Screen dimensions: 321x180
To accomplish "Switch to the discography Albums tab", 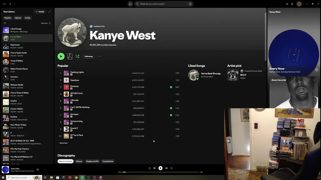I will point(79,161).
